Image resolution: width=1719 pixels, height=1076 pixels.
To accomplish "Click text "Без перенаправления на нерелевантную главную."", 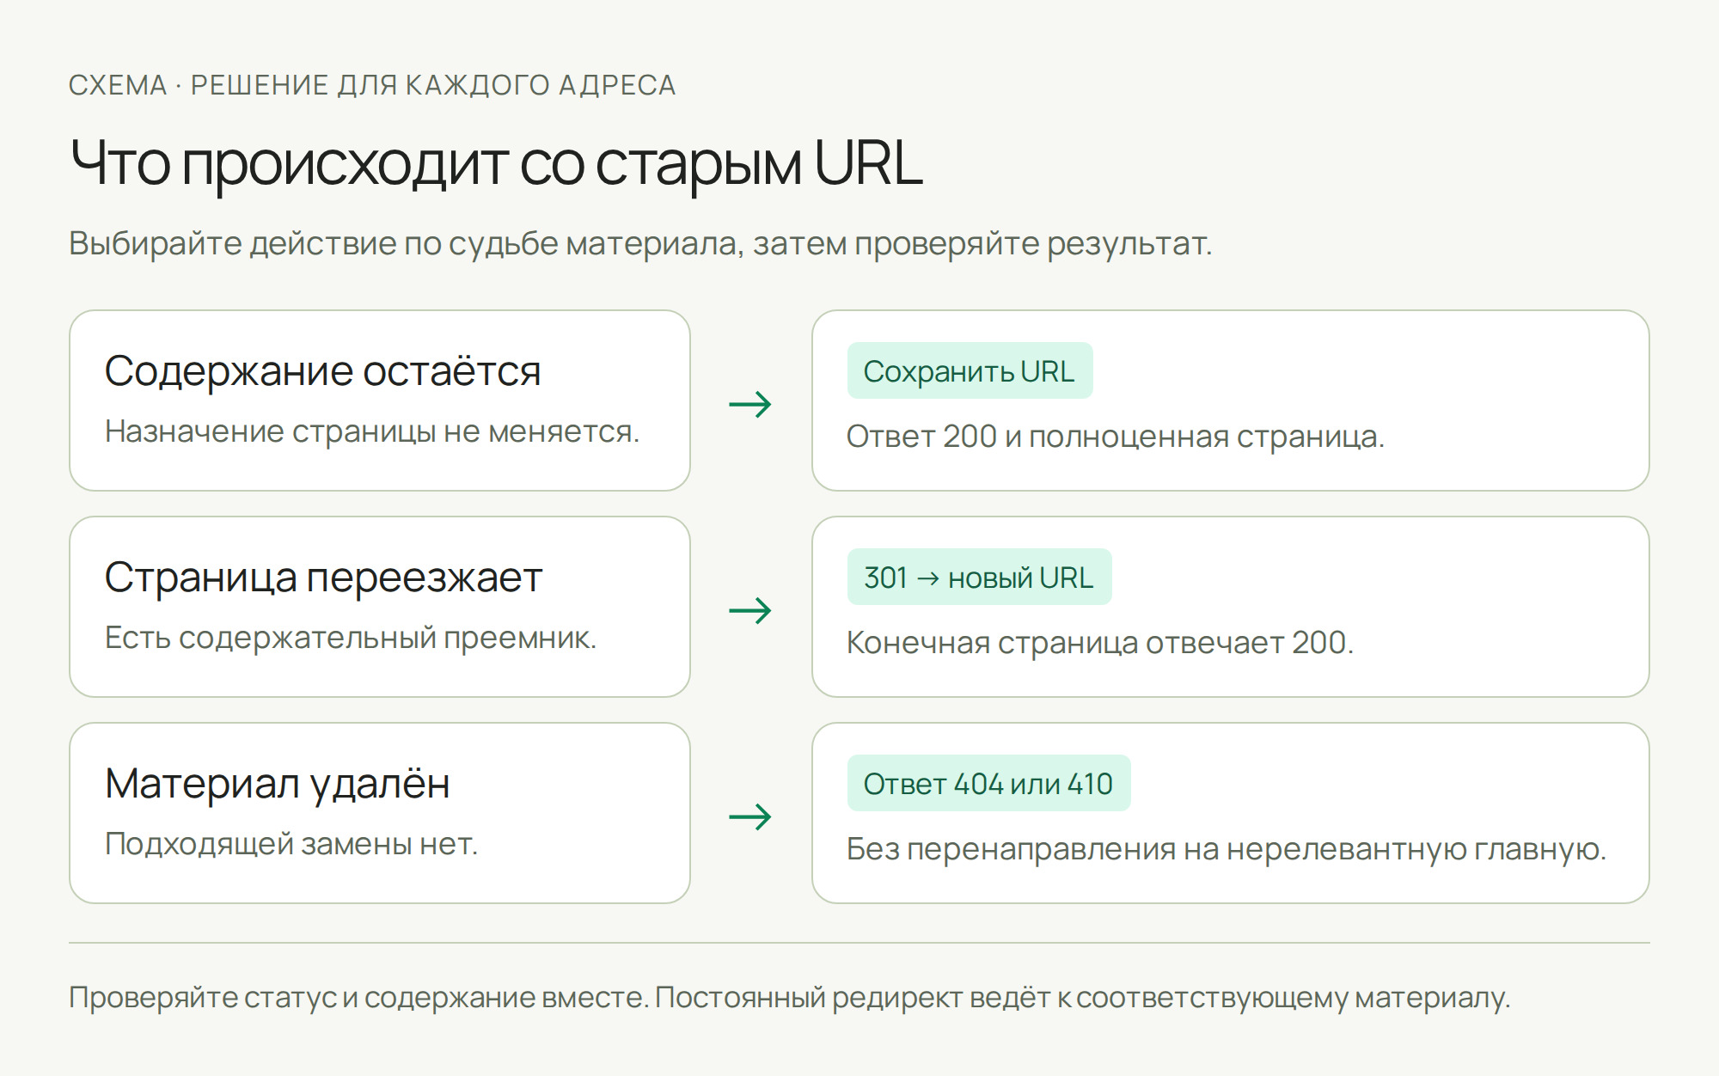I will pyautogui.click(x=1227, y=849).
